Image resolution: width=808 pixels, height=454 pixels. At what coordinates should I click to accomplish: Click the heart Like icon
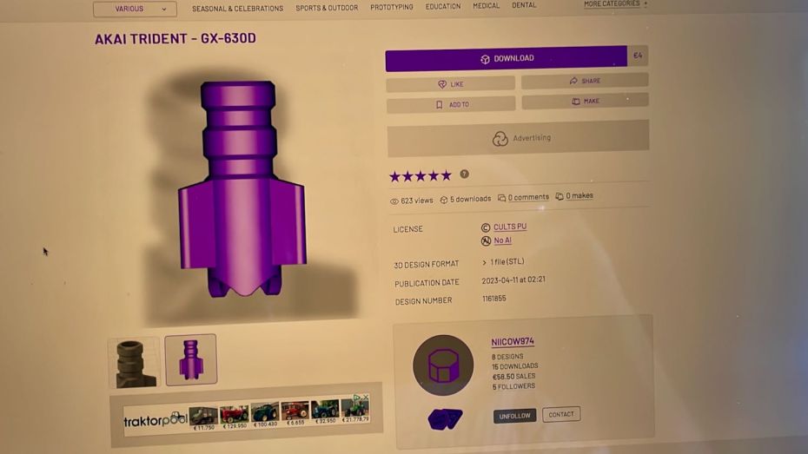coord(442,84)
